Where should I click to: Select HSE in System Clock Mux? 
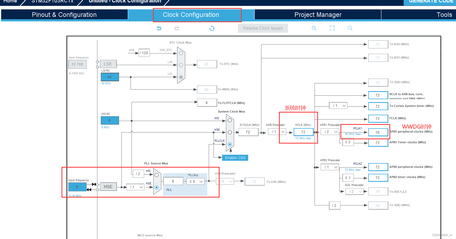point(230,132)
